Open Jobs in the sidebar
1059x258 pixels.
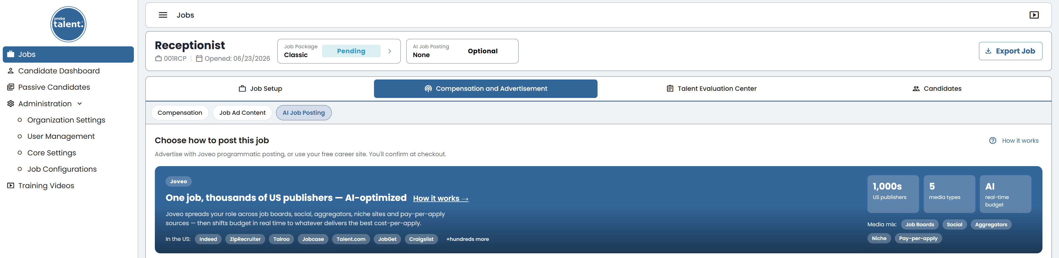tap(68, 54)
